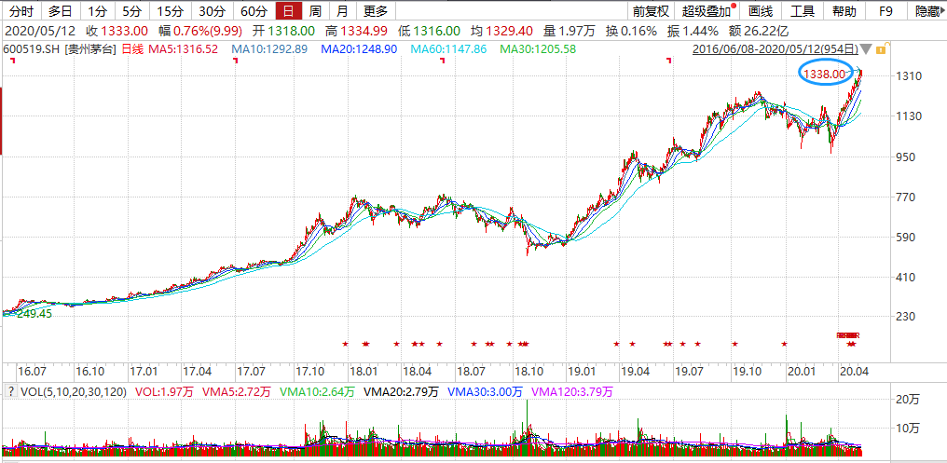The image size is (947, 463).
Task: Click the VOL(5,10,20,30,120) indicator name
Action: click(74, 392)
